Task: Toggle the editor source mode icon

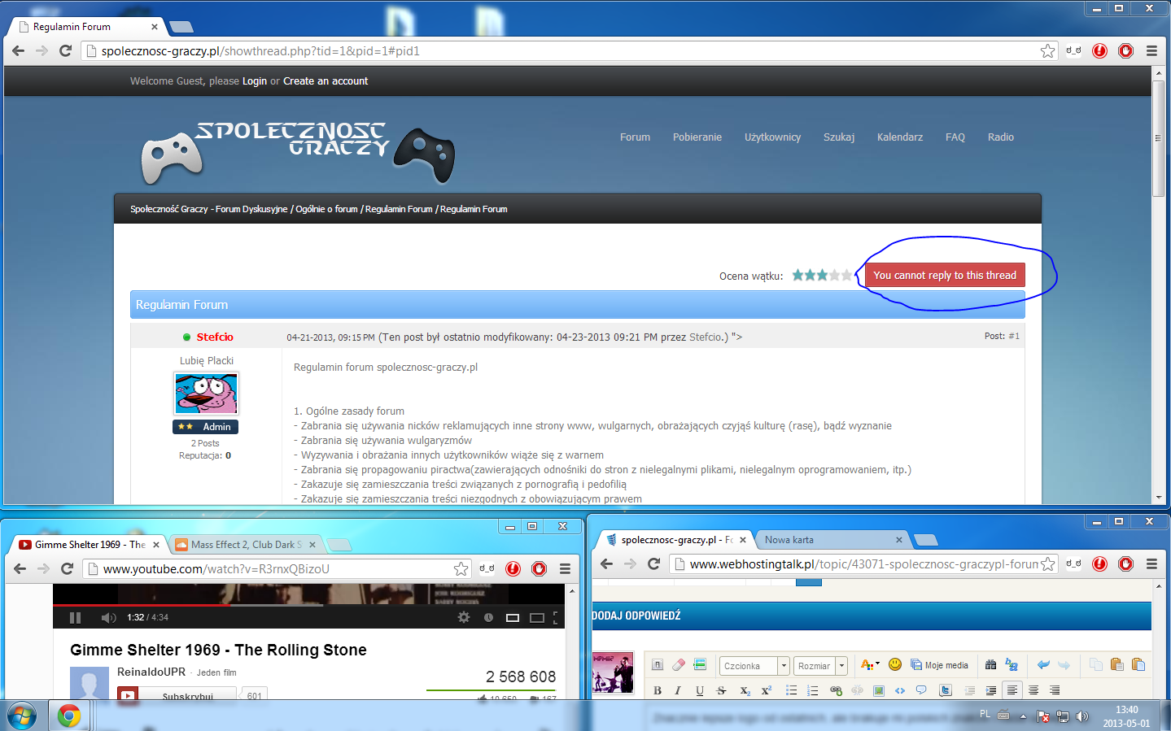Action: 658,664
